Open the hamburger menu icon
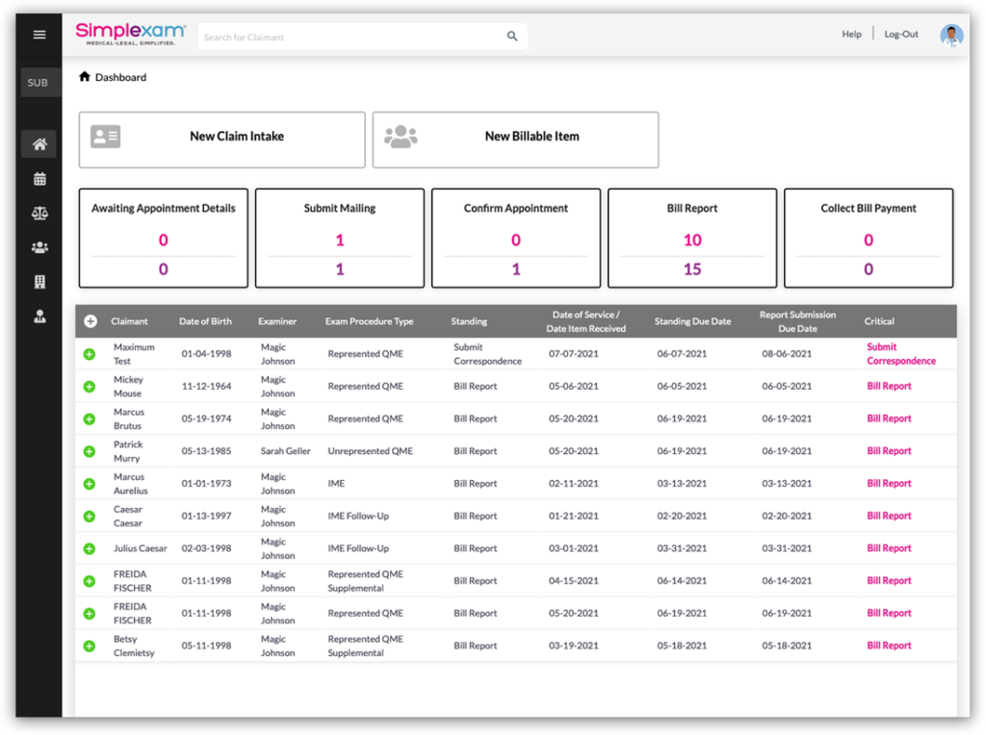Image resolution: width=986 pixels, height=735 pixels. [39, 35]
